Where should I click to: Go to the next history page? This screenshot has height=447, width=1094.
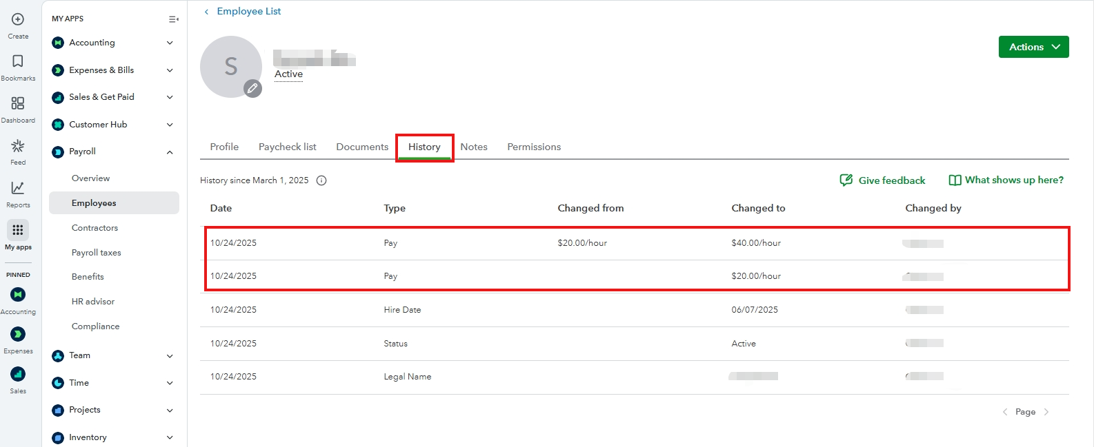point(1046,412)
